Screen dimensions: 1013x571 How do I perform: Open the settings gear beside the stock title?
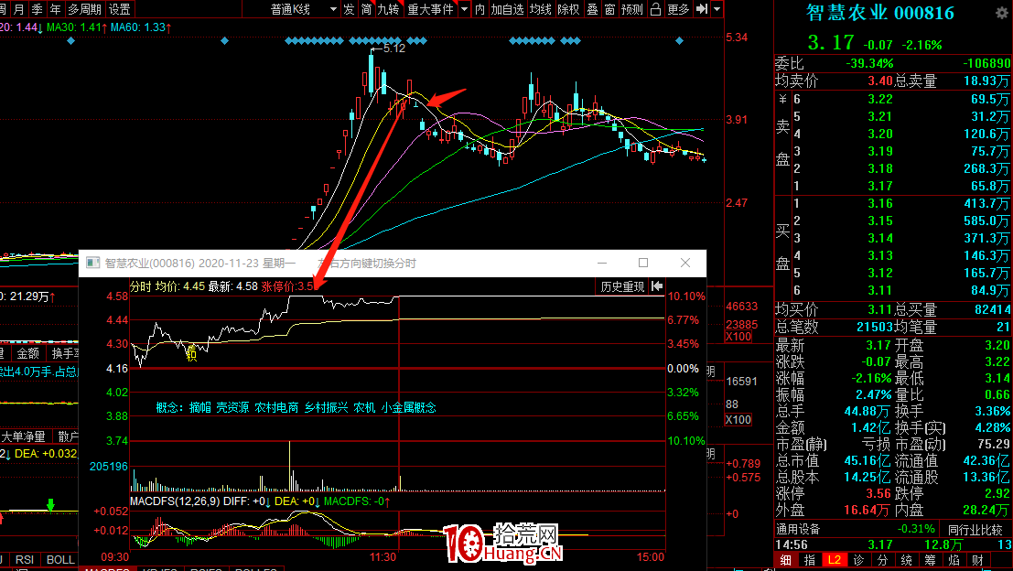click(x=1001, y=13)
